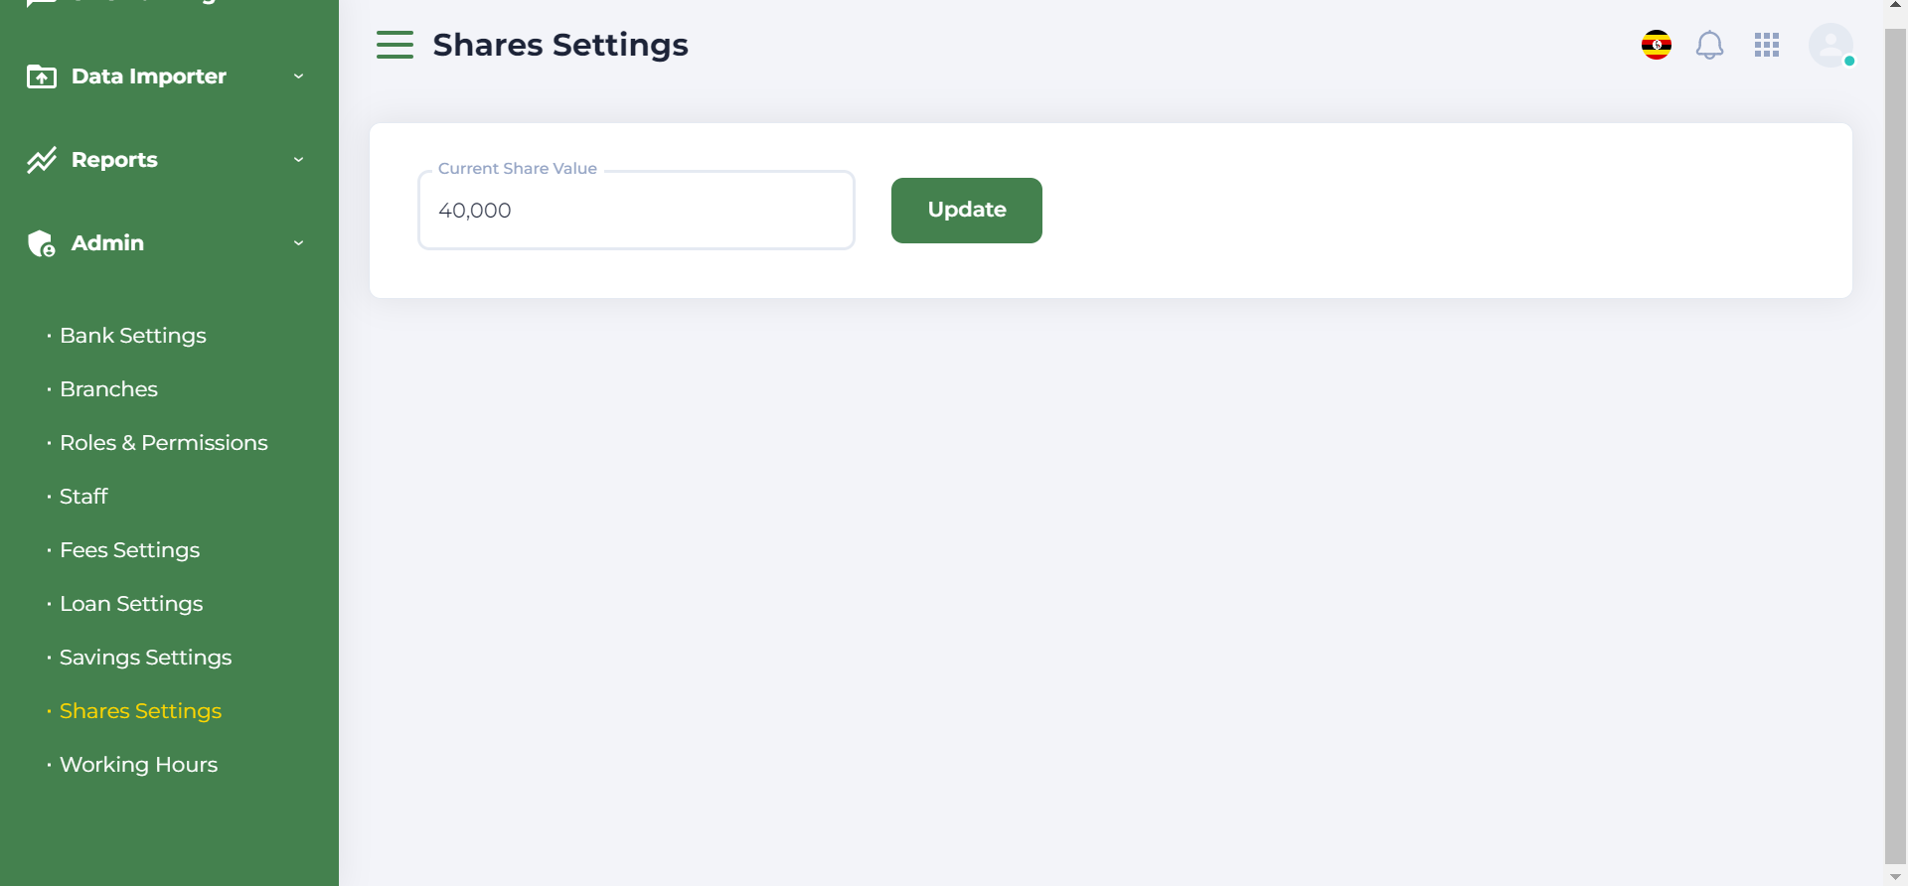This screenshot has width=1908, height=886.
Task: Open Fees Settings page
Action: coord(129,550)
